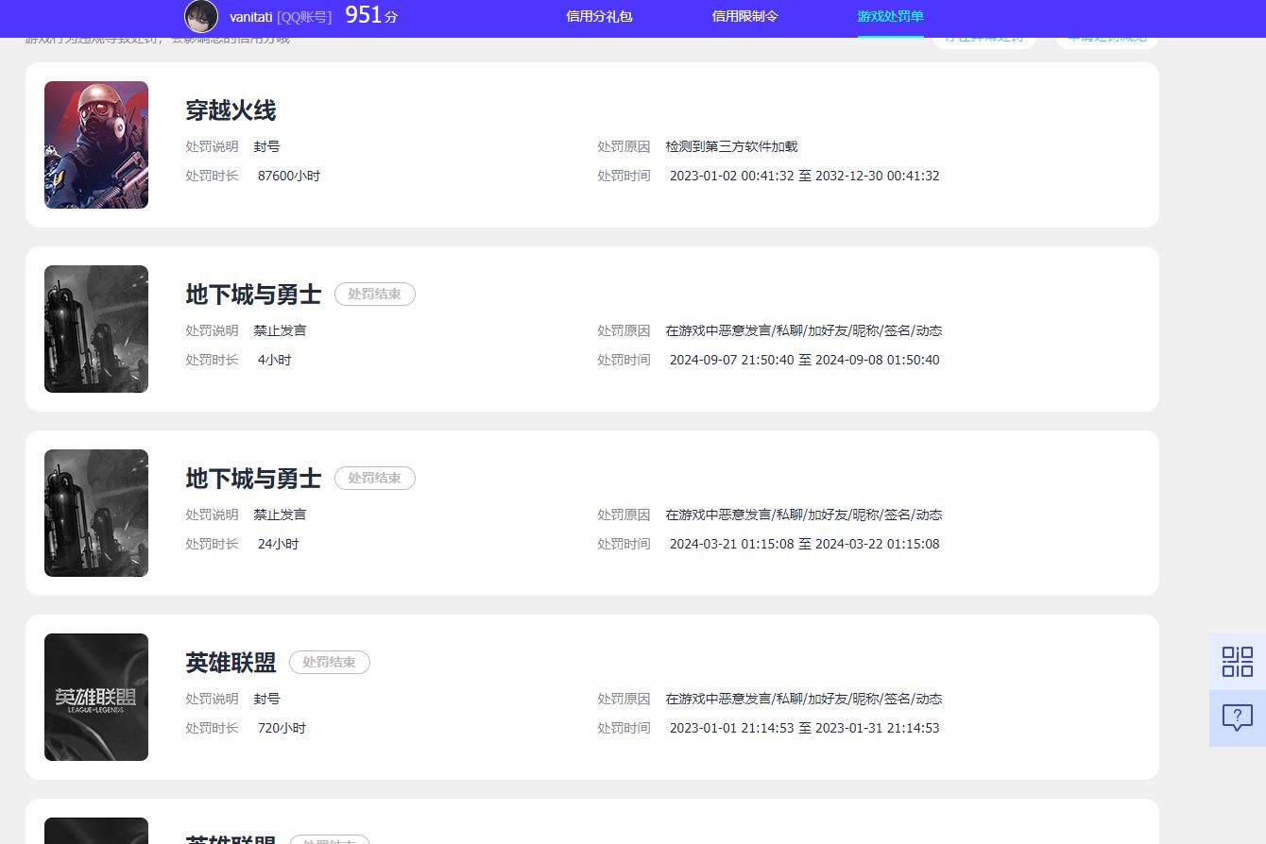
Task: Click the [QQ账号] label next to username
Action: [304, 17]
